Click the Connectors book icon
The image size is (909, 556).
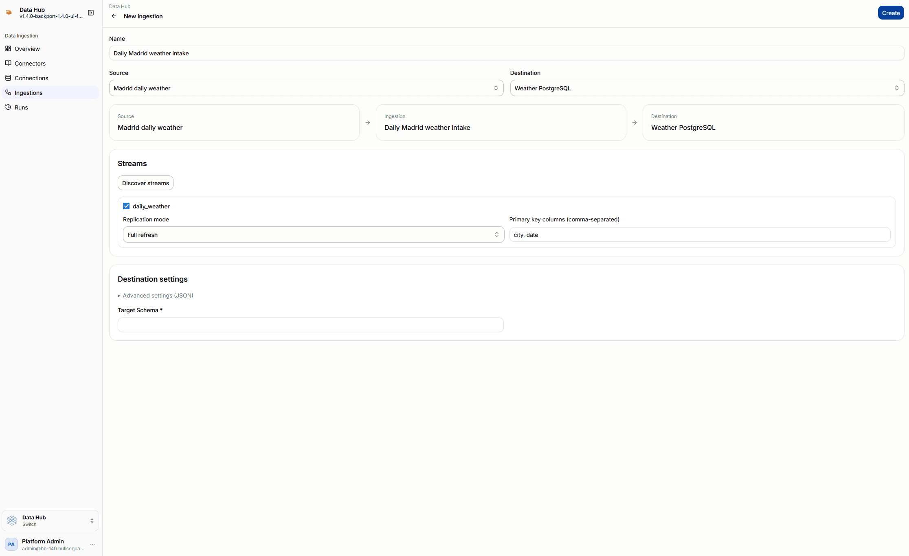(8, 63)
